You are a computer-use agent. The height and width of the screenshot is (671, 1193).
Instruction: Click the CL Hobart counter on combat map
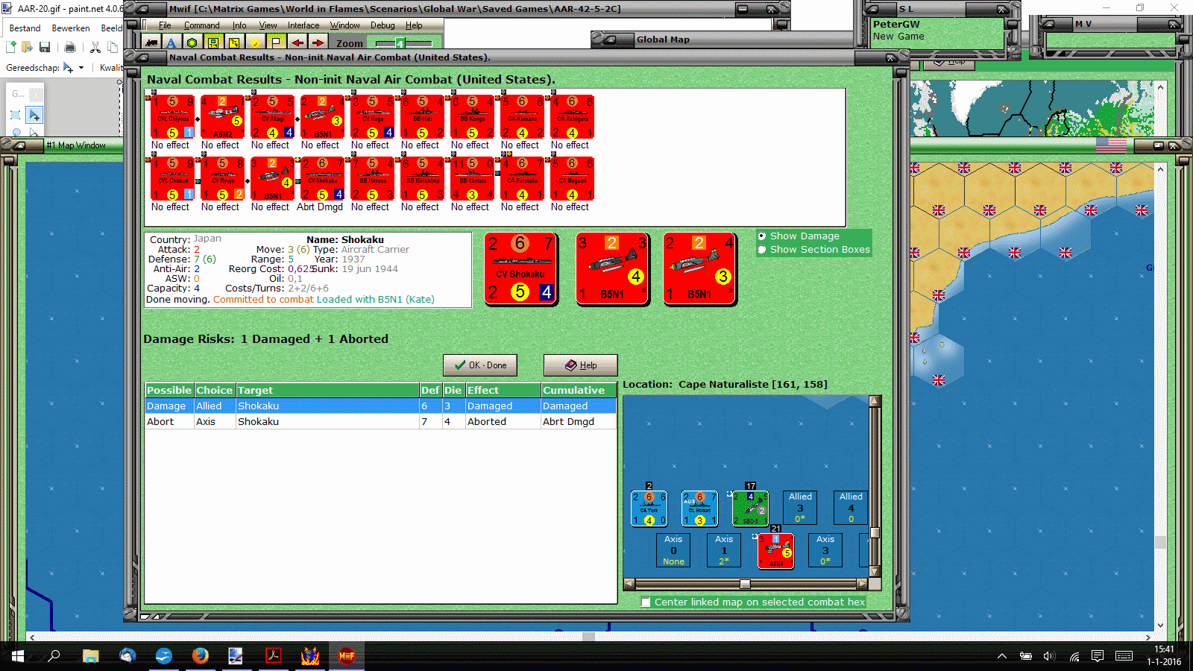[699, 508]
